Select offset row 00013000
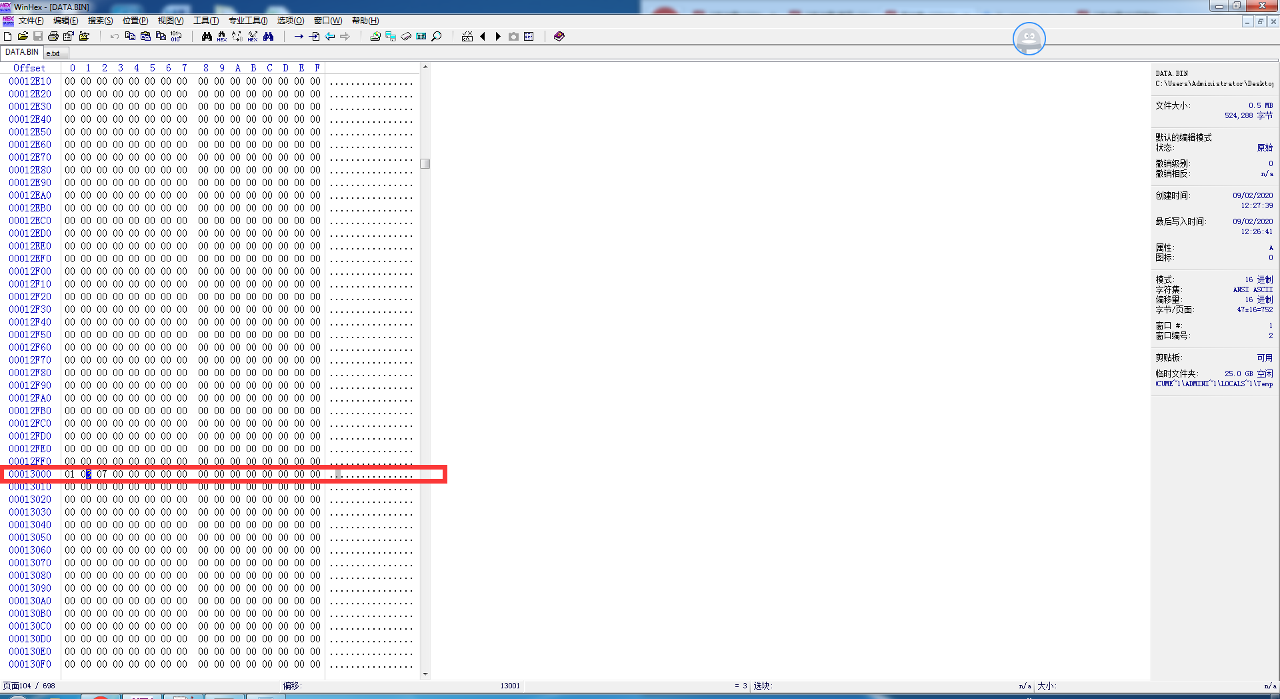 tap(30, 474)
